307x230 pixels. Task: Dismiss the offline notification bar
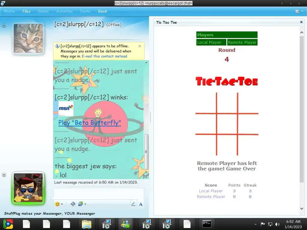coord(140,46)
